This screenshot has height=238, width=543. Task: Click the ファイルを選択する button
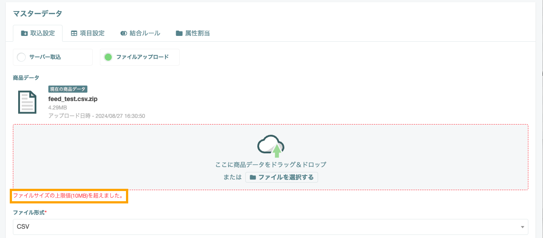[282, 177]
